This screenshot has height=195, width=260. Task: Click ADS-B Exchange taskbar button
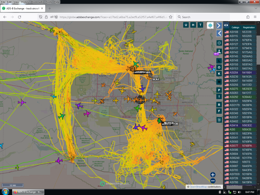[x=28, y=192]
